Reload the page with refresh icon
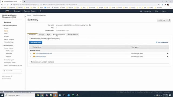This screenshot has height=97, width=173. (x=8, y=5)
